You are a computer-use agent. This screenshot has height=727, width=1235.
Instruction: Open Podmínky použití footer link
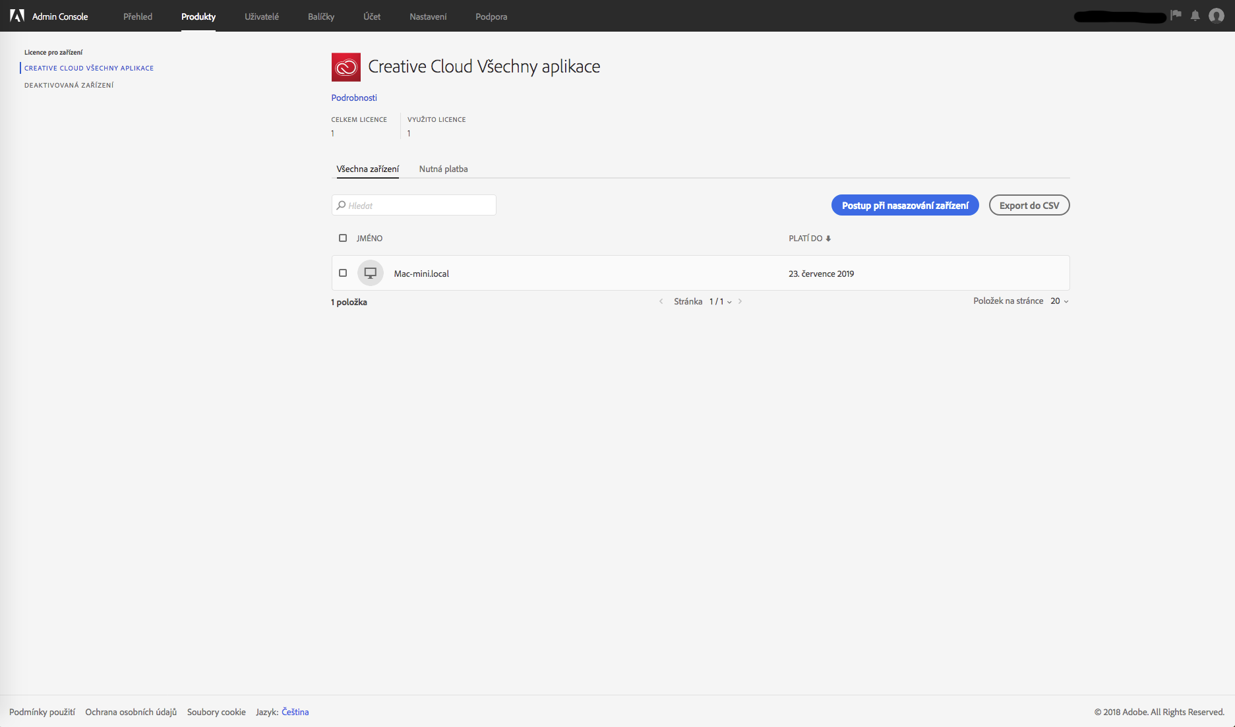[42, 712]
